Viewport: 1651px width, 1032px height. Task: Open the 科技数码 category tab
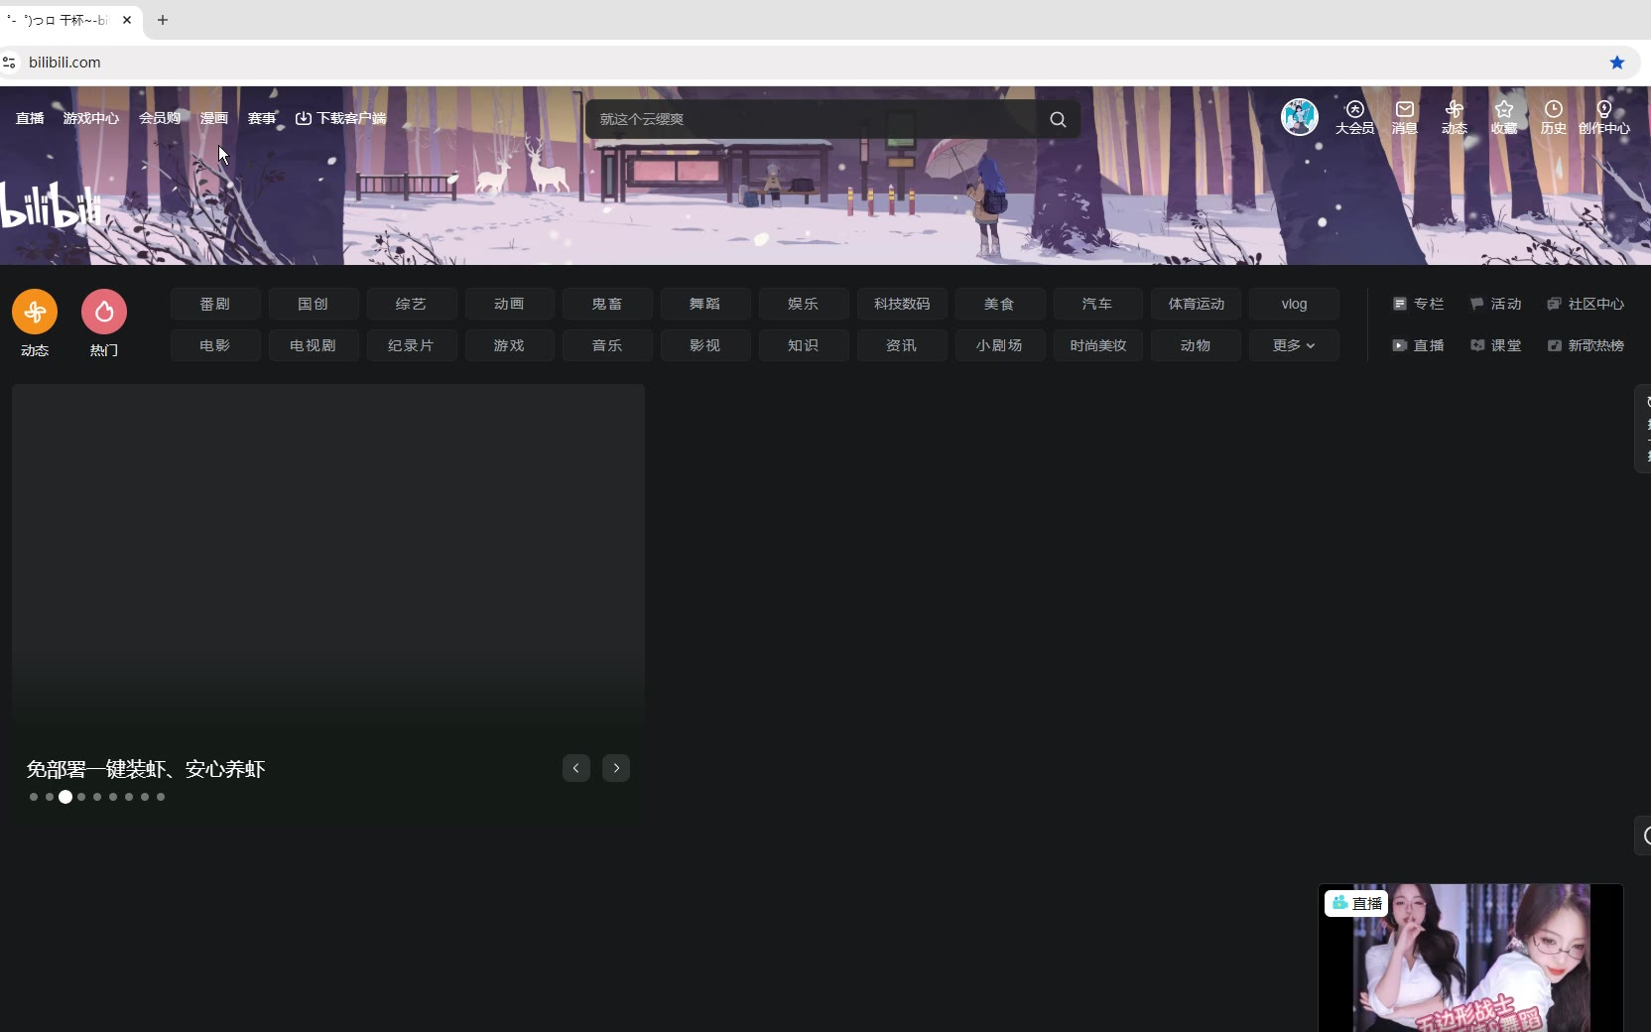coord(902,304)
